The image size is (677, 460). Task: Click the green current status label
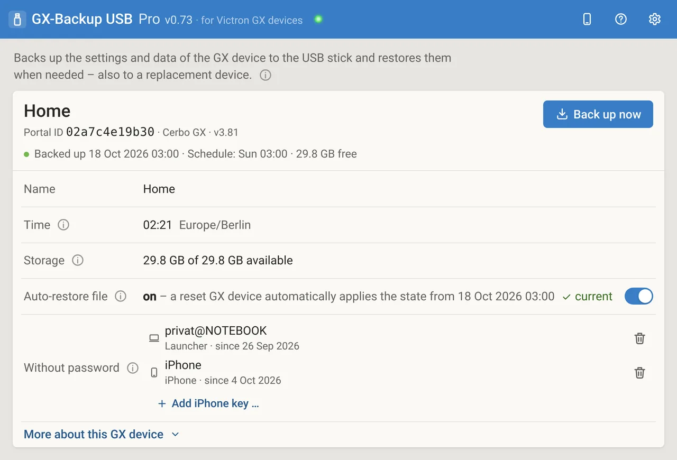[x=587, y=297]
